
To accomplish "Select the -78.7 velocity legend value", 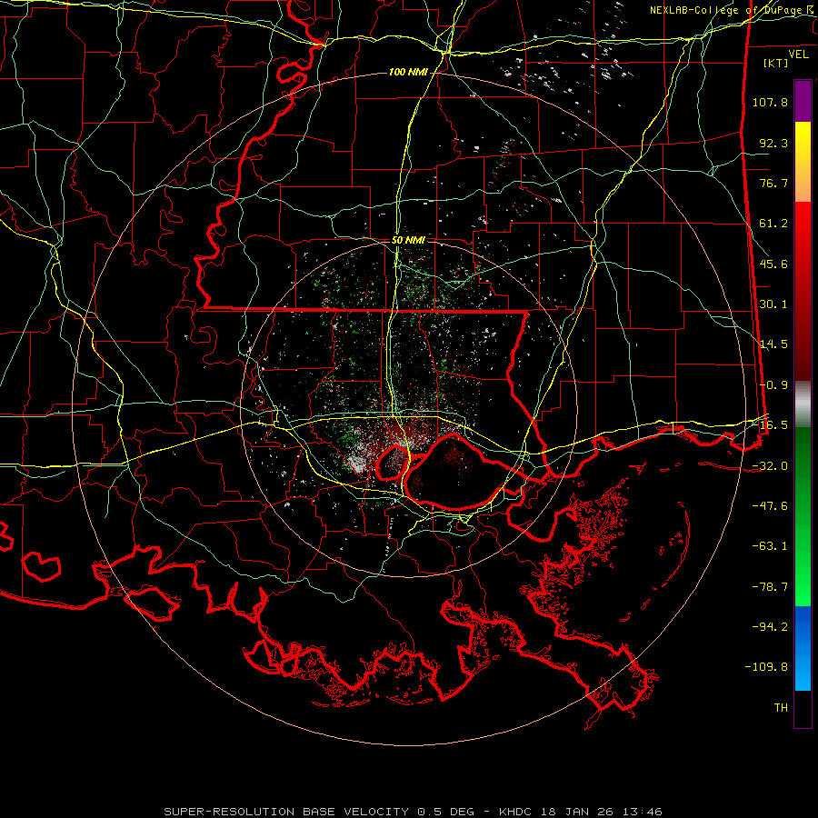I will (x=770, y=587).
